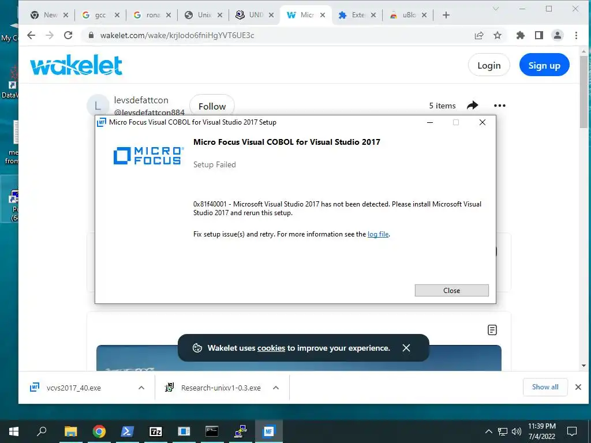
Task: Click the text note icon on card
Action: [x=492, y=330]
